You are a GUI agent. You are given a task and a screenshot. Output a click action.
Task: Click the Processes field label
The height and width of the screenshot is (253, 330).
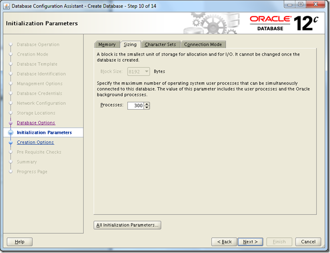[112, 105]
